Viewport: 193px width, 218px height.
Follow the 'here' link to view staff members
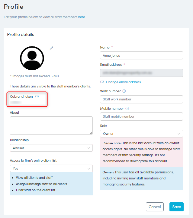(x=82, y=17)
